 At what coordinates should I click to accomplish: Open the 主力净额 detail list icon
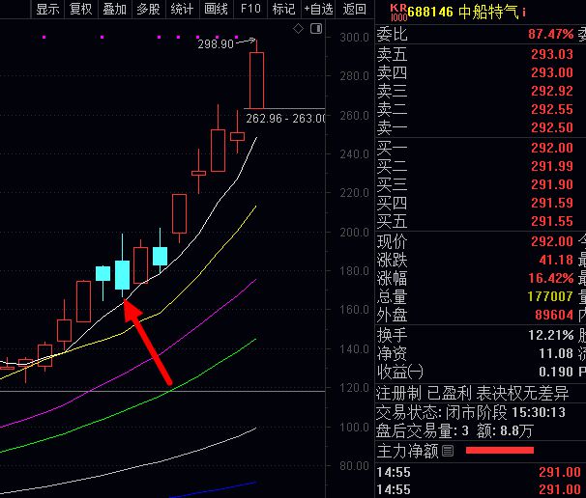448,451
